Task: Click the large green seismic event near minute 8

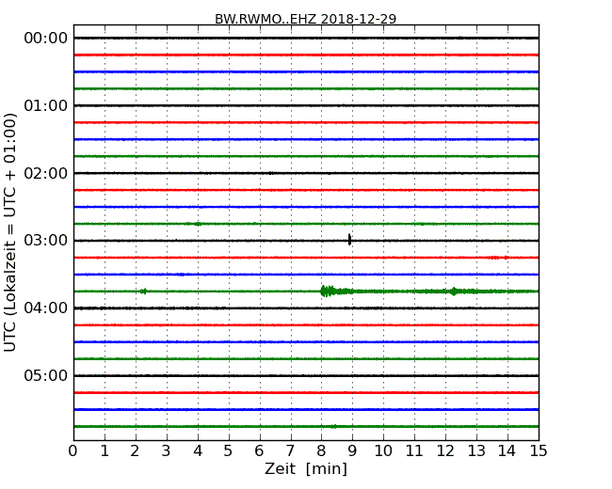Action: 336,291
